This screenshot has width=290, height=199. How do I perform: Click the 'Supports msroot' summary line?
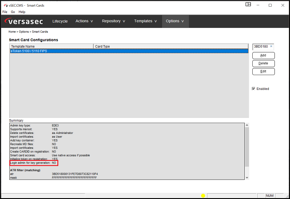[x=34, y=129]
